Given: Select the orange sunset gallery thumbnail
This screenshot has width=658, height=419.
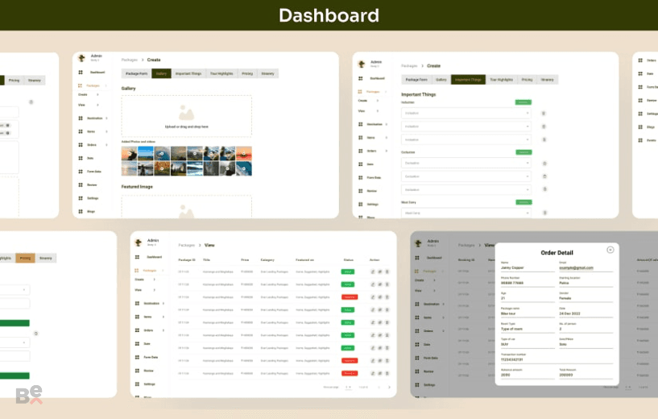Looking at the screenshot, I should (244, 153).
